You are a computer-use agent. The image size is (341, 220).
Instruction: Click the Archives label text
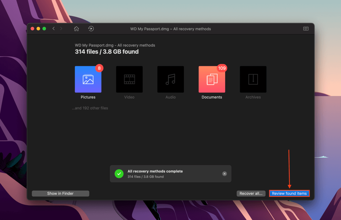tap(253, 97)
